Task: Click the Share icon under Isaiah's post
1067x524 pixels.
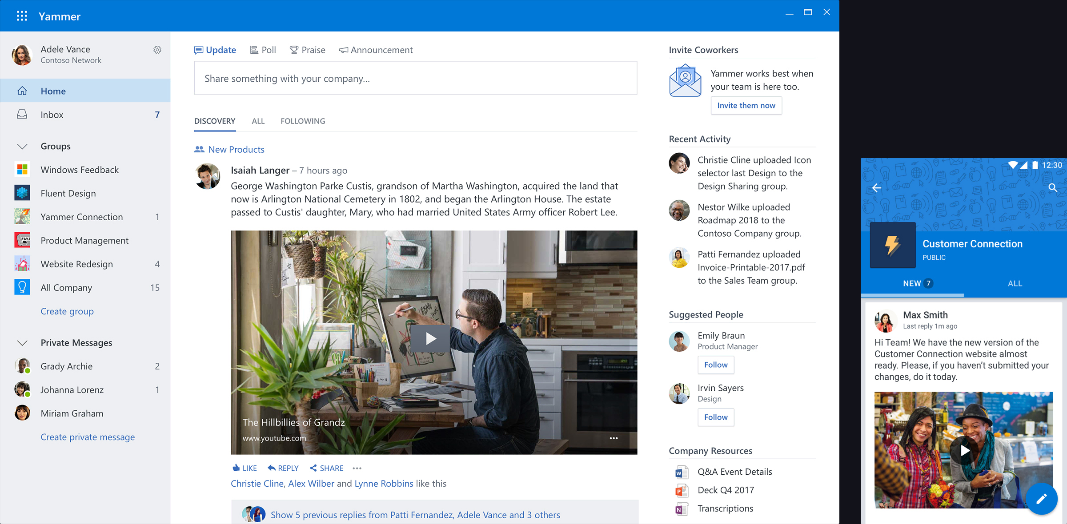Action: click(x=314, y=468)
